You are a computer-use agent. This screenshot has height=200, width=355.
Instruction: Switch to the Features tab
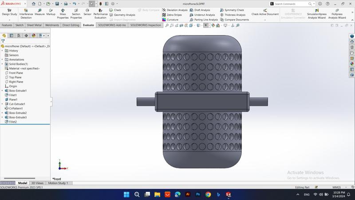pyautogui.click(x=7, y=25)
